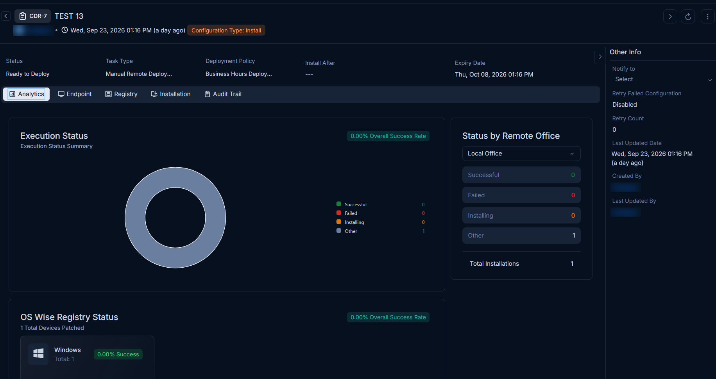The image size is (716, 379).
Task: Switch to the Analytics tab
Action: [x=27, y=94]
